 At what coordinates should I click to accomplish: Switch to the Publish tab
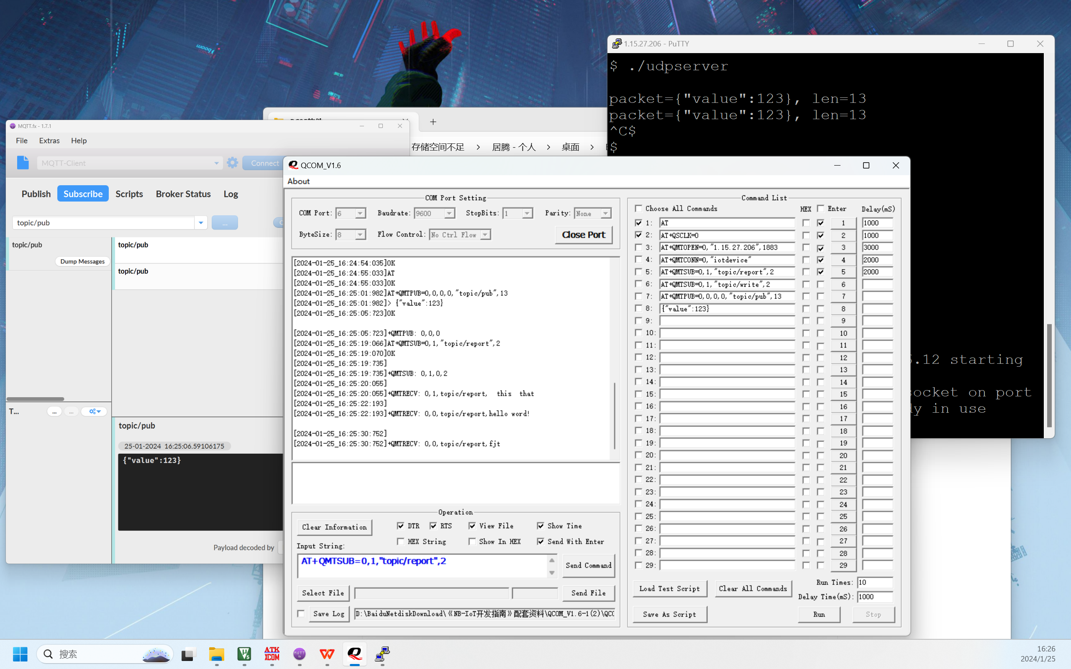[36, 194]
